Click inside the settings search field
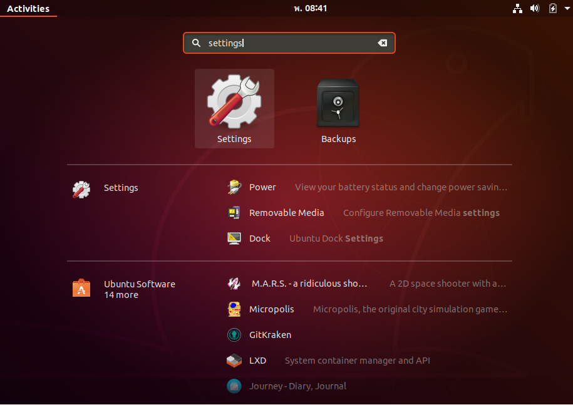573x405 pixels. (288, 43)
